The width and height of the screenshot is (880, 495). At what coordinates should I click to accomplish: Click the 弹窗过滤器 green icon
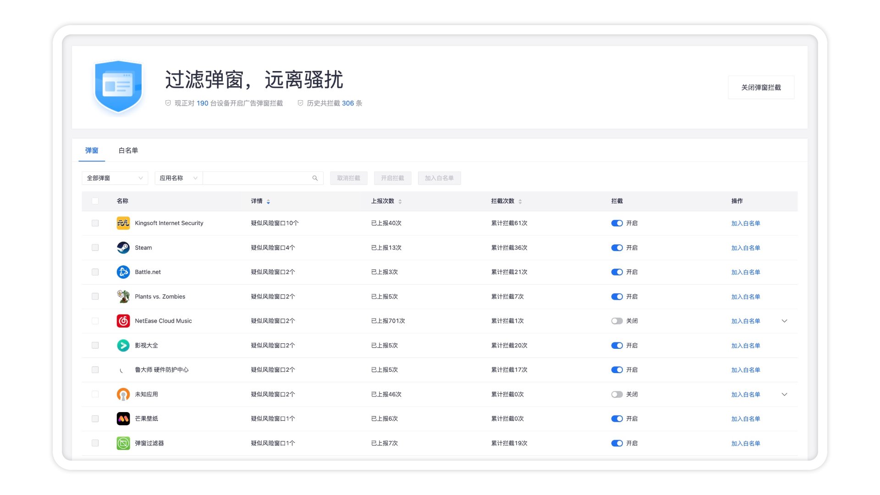click(x=123, y=443)
